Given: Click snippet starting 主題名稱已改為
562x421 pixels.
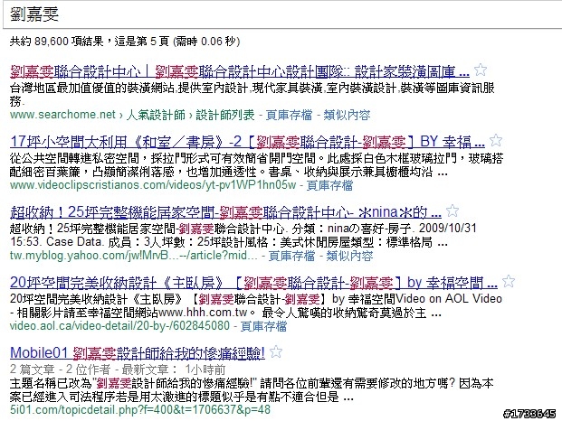Looking at the screenshot, I should tap(252, 390).
